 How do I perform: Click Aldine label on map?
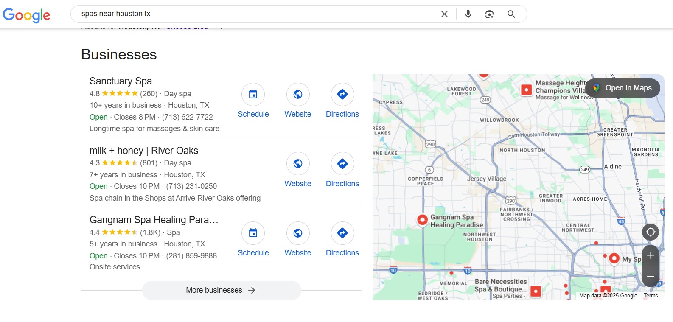(x=613, y=166)
